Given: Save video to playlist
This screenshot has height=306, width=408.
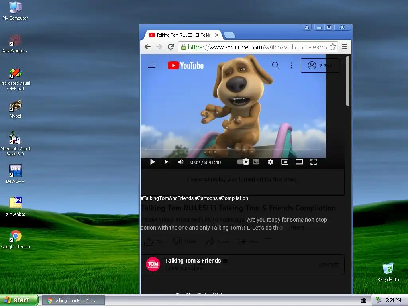Looking at the screenshot, I should point(241,242).
